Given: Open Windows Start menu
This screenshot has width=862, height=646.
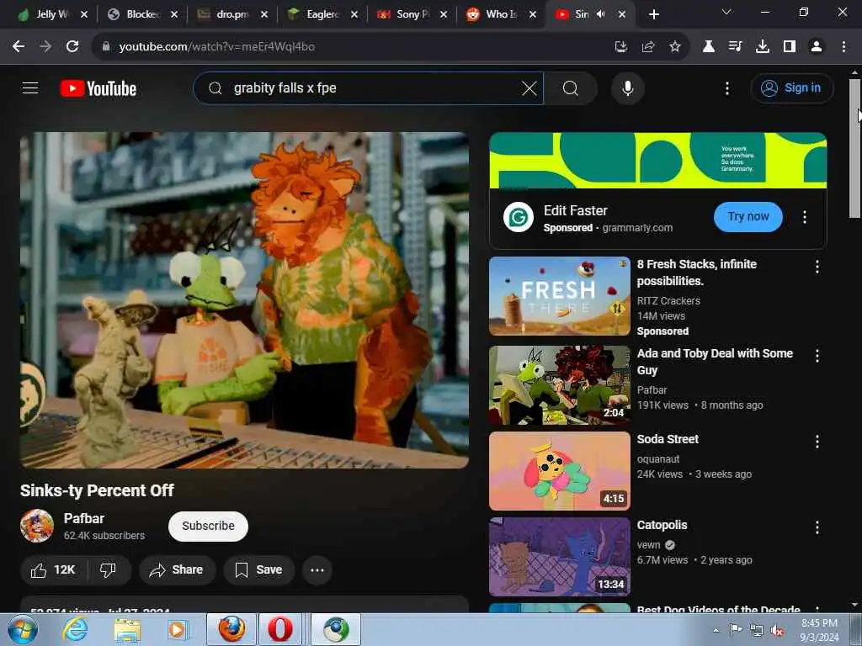Looking at the screenshot, I should pyautogui.click(x=23, y=629).
